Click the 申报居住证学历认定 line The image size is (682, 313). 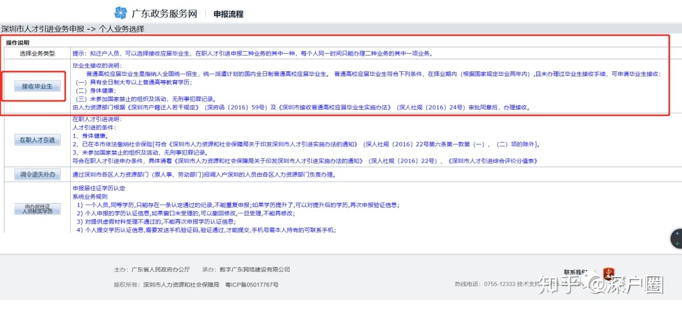(99, 189)
